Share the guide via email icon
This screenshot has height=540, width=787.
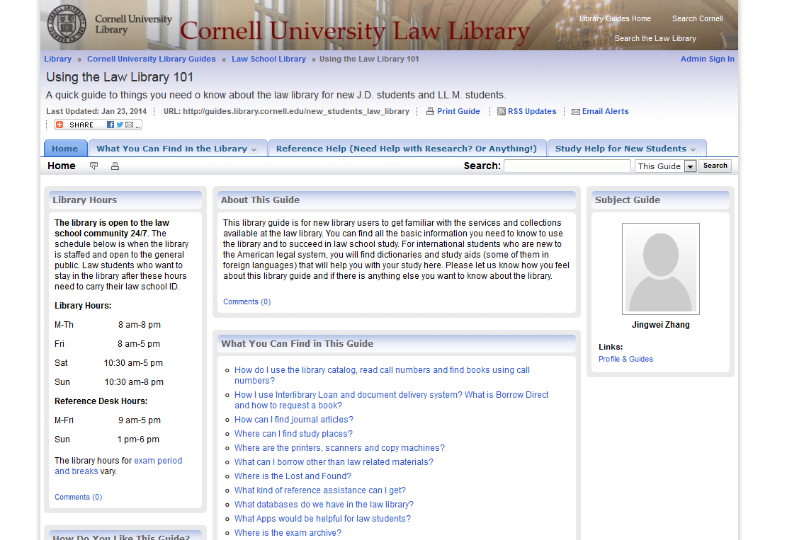coord(130,125)
